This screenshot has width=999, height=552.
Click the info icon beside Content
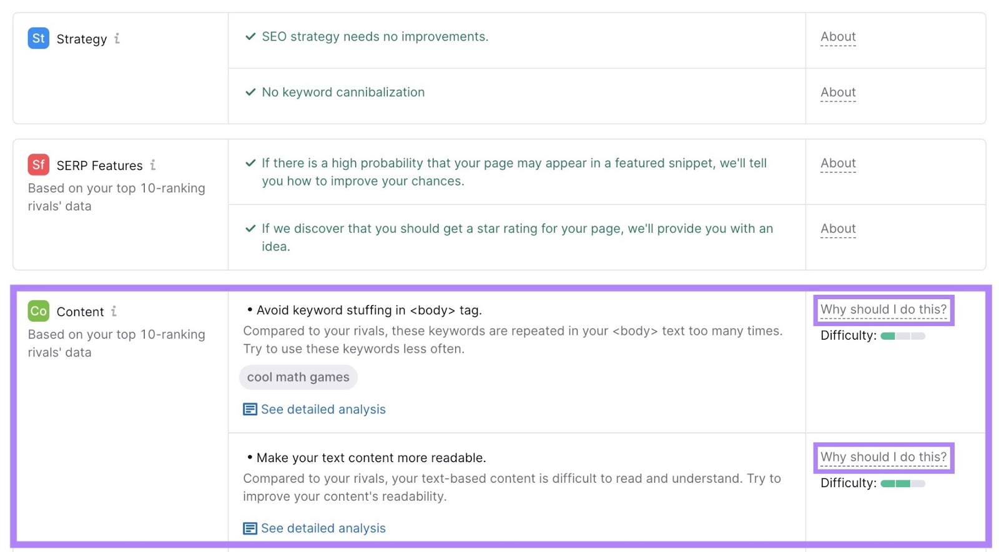click(115, 311)
